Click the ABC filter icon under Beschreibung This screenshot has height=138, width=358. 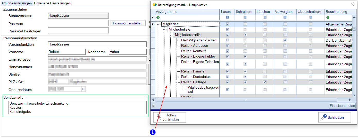tap(328, 17)
